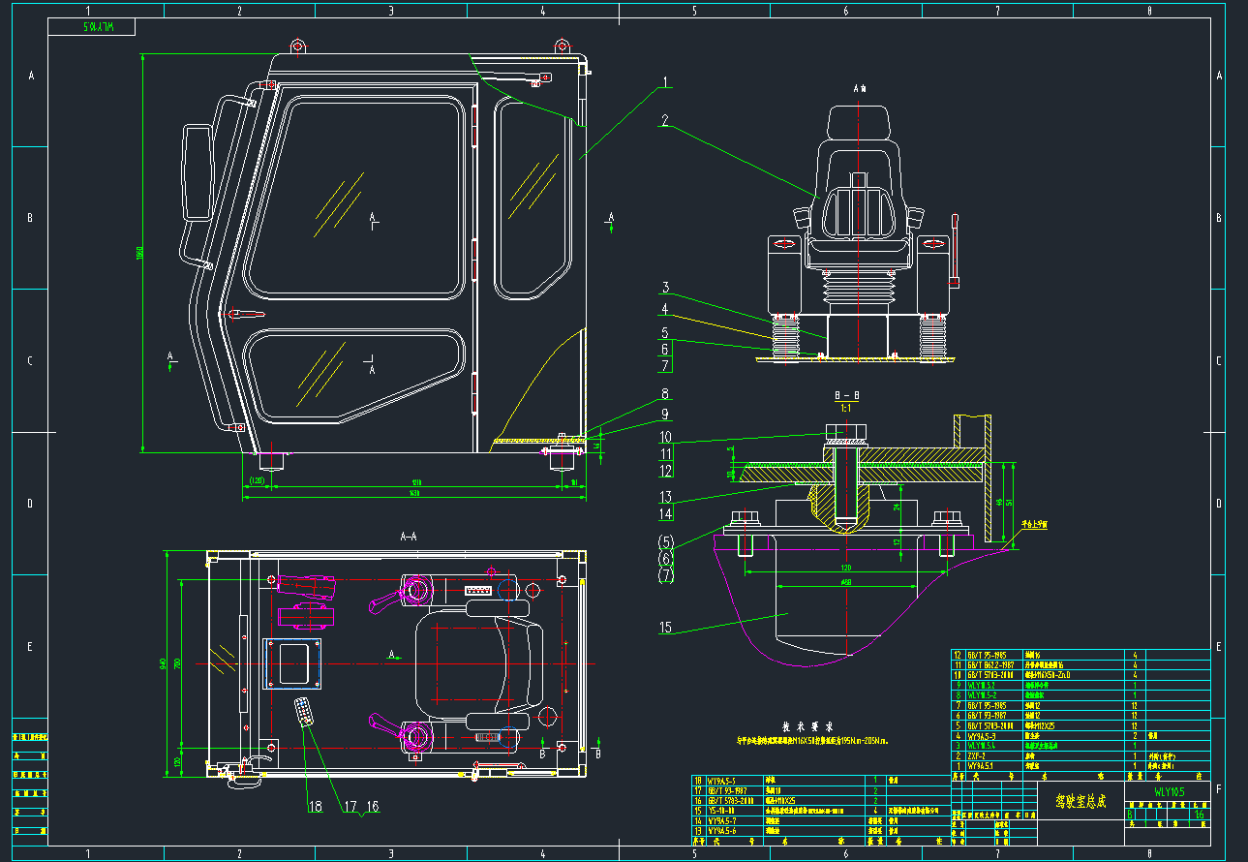
Task: Click the 技术要求 heading
Action: 807,725
